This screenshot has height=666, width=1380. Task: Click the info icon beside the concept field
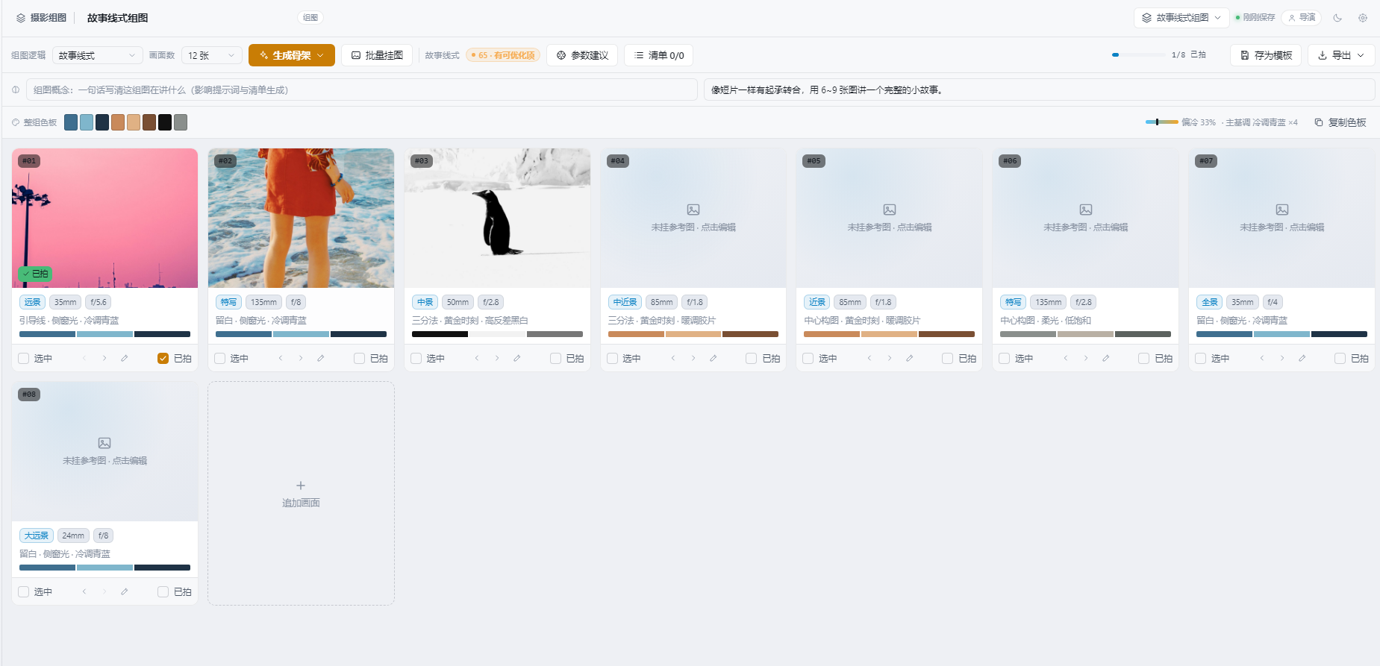16,89
